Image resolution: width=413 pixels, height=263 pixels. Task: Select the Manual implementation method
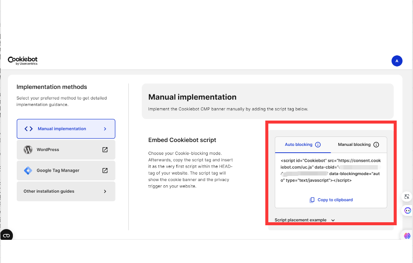pos(66,129)
